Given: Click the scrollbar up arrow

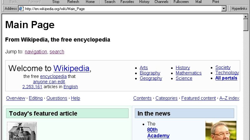Looking at the screenshot, I should [x=246, y=16].
